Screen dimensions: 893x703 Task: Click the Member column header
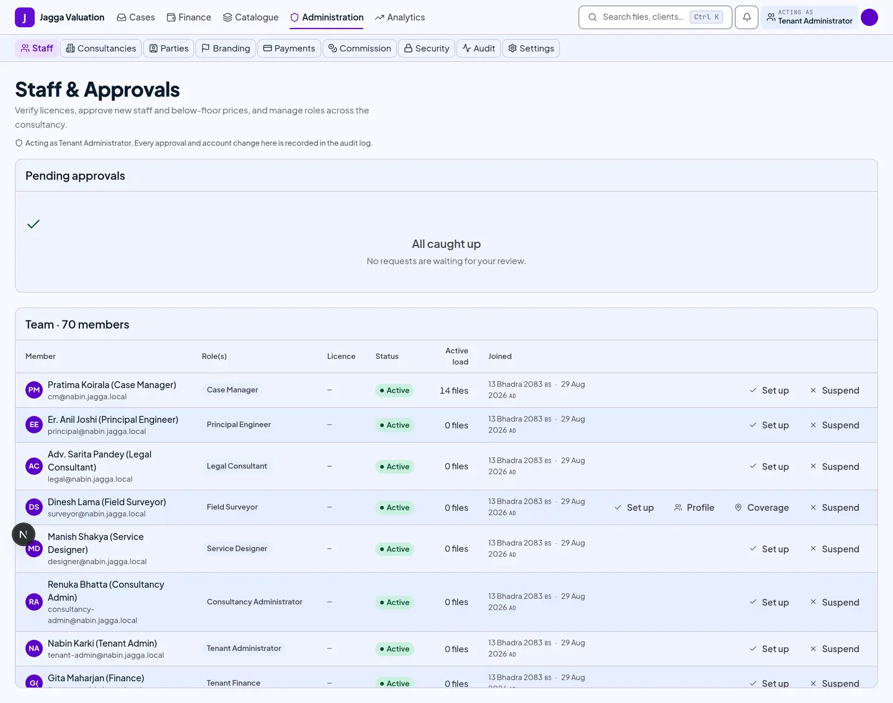tap(40, 356)
